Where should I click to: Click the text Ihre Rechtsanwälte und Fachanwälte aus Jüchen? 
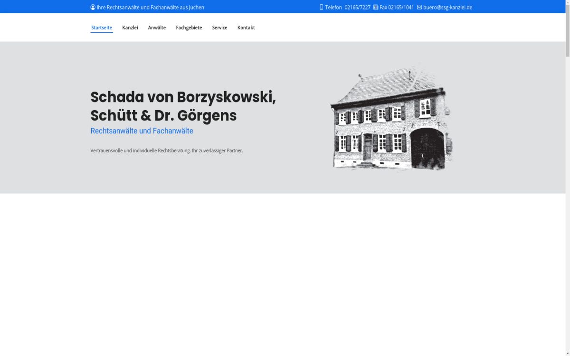[150, 7]
